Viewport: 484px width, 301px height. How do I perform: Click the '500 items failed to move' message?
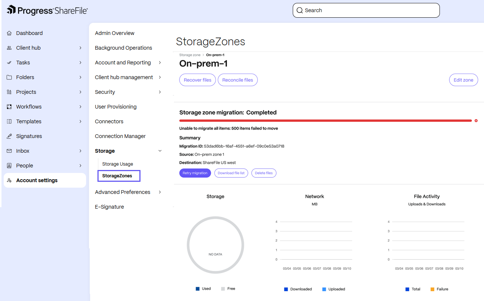[255, 128]
